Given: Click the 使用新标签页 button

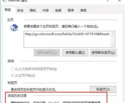Looking at the screenshot, I should tap(103, 53).
